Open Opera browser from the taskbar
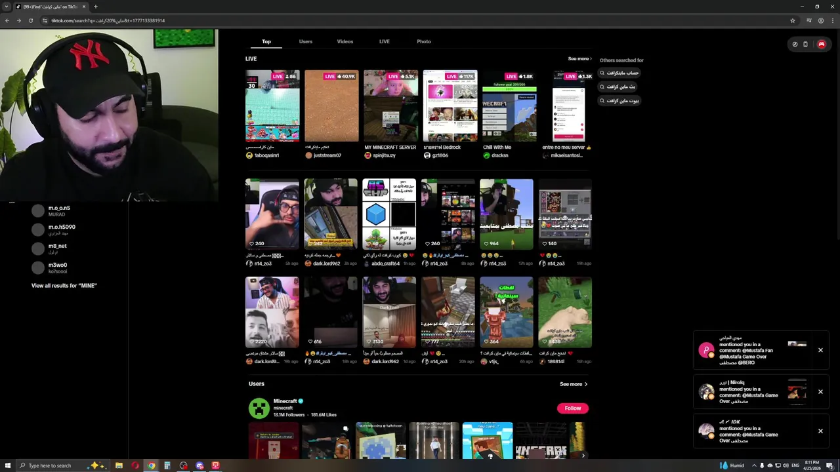 click(x=135, y=465)
